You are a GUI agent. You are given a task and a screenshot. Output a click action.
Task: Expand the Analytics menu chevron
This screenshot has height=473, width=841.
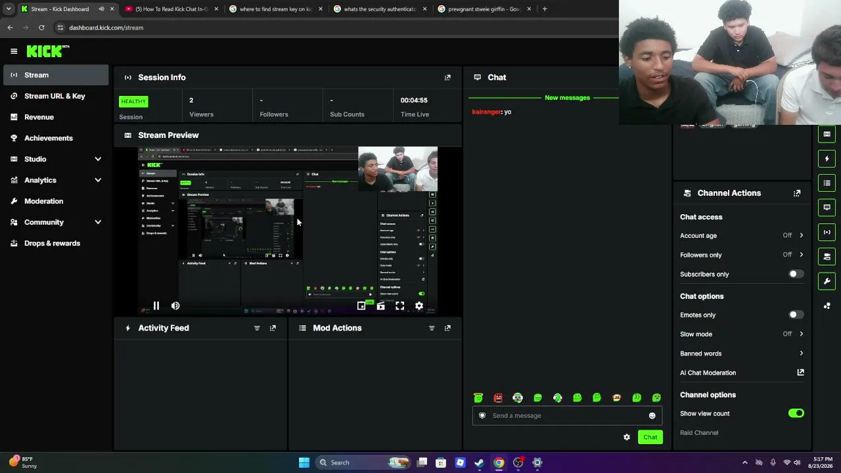tap(98, 180)
